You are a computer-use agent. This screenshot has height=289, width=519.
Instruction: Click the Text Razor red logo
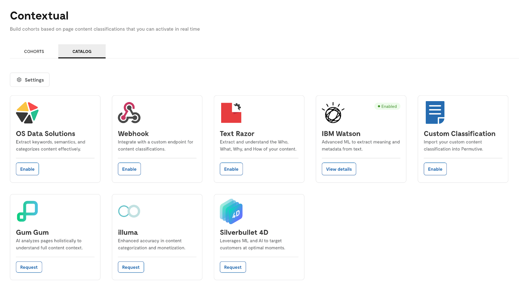pos(231,113)
